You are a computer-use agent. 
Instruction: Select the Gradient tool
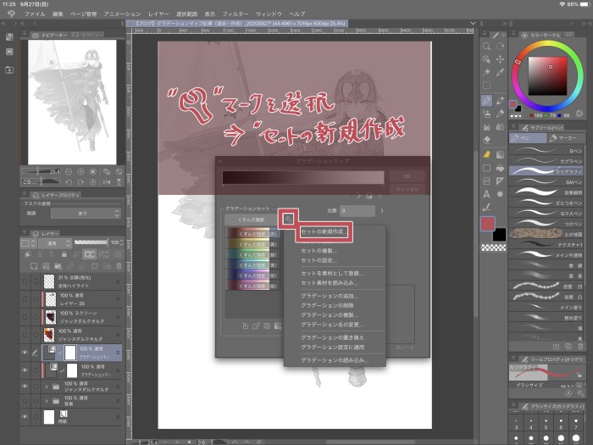pyautogui.click(x=500, y=154)
